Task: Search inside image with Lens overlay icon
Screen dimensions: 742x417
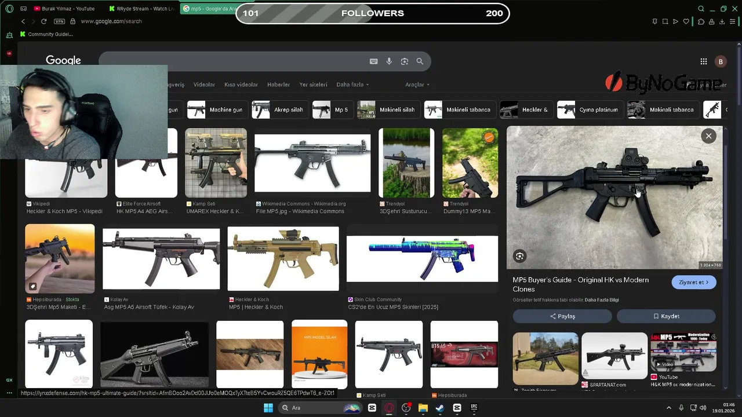Action: (519, 256)
